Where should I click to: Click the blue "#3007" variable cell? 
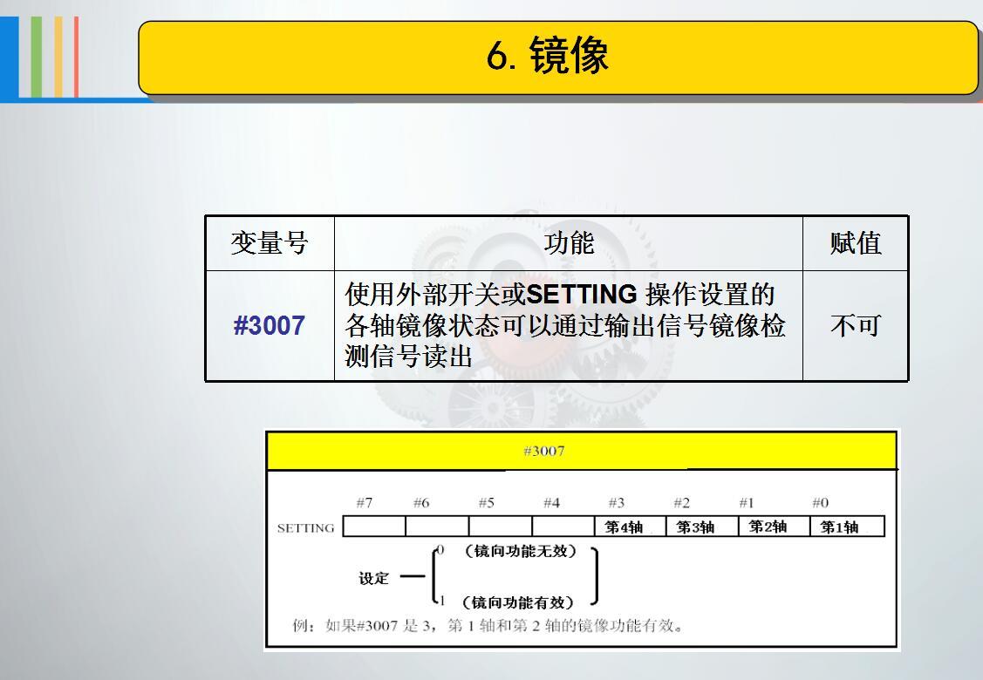tap(270, 326)
